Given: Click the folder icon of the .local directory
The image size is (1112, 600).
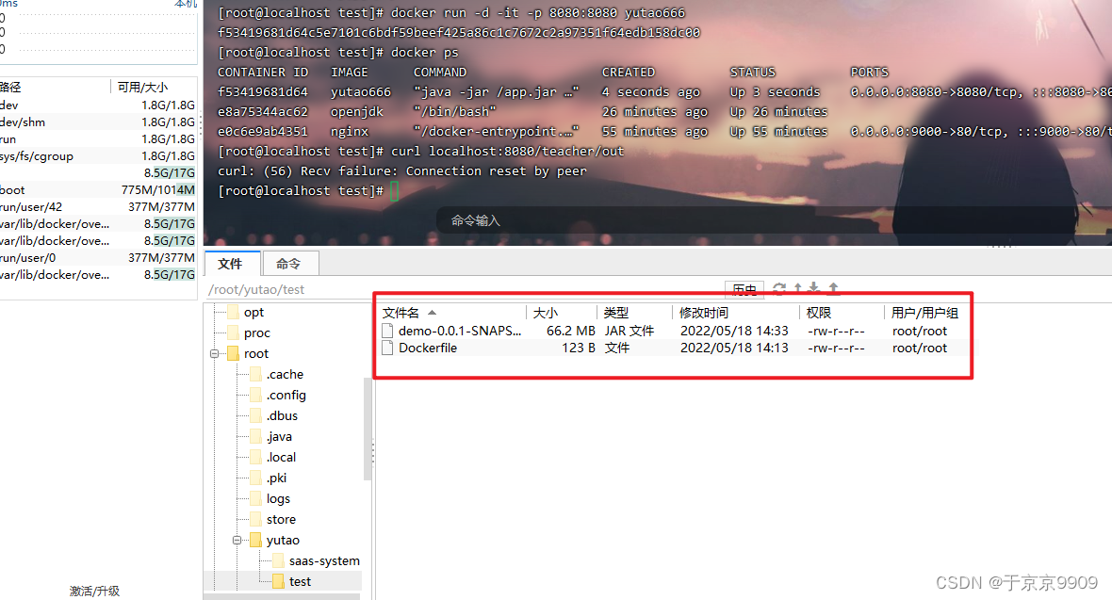Looking at the screenshot, I should pyautogui.click(x=256, y=457).
